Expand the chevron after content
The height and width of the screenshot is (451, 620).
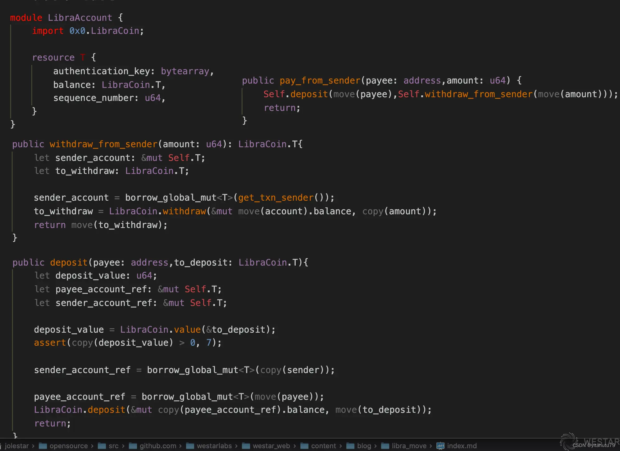pos(341,446)
